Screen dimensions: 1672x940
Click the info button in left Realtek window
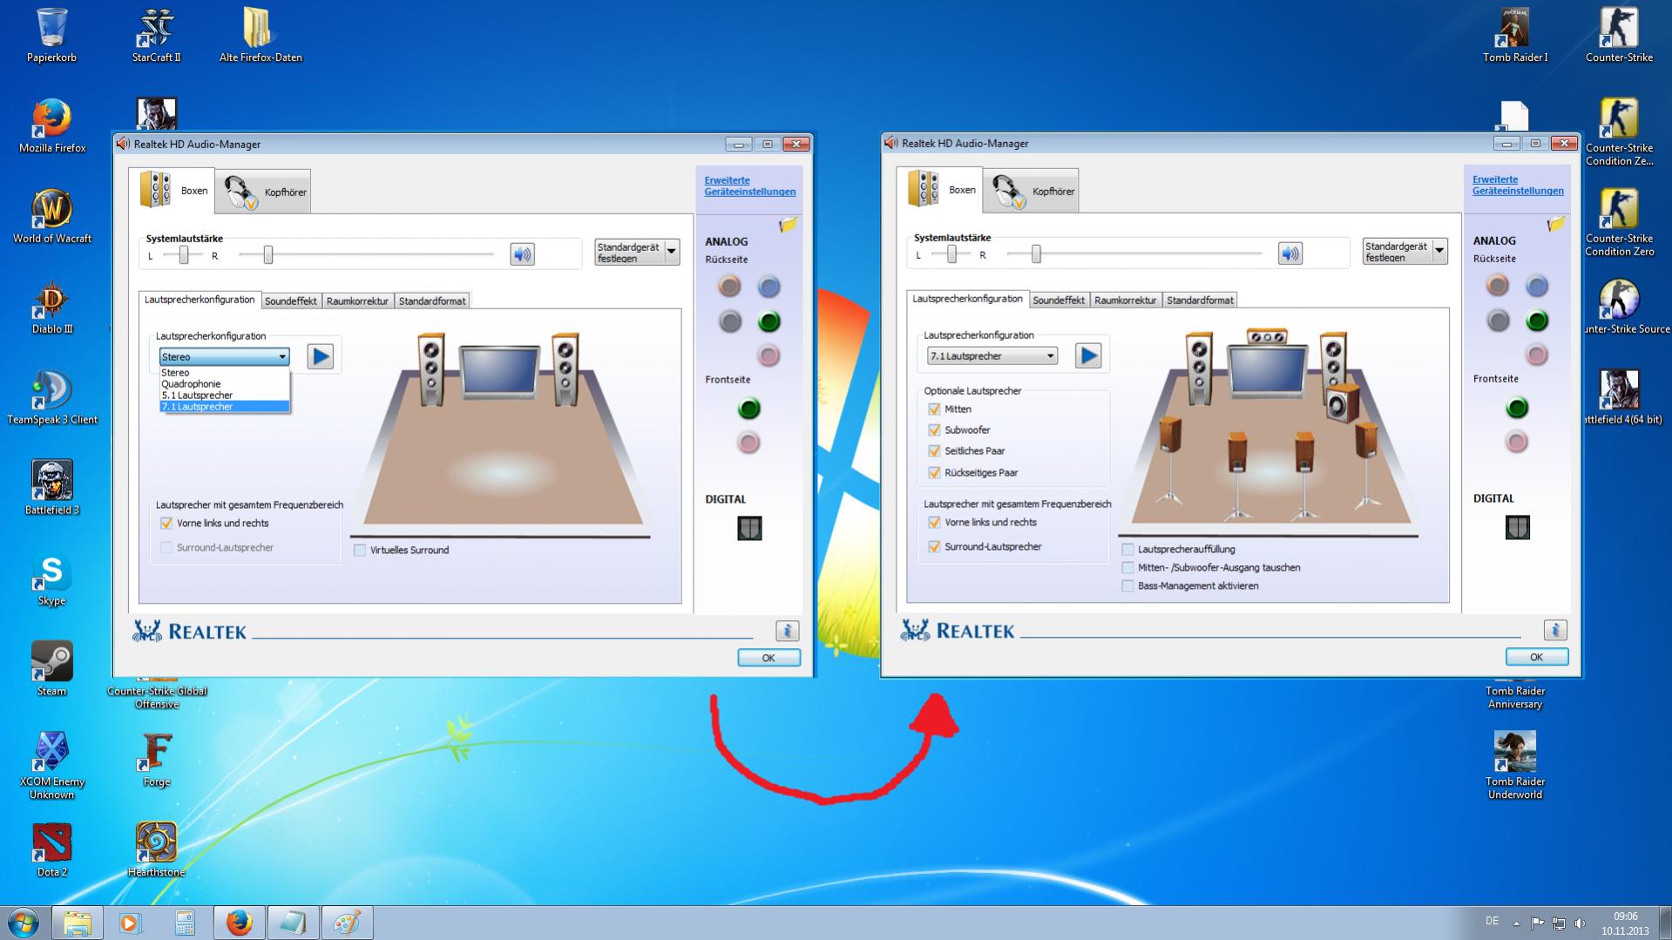click(787, 631)
